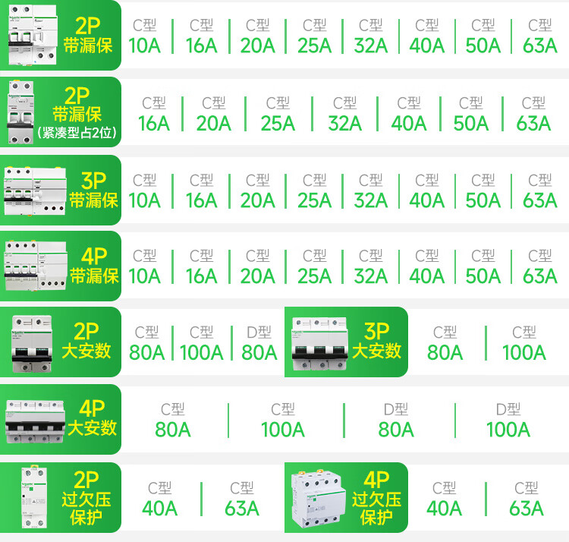Select D型 100A in the 4P大安数 row
Viewport: 569px width, 542px height.
(x=508, y=420)
